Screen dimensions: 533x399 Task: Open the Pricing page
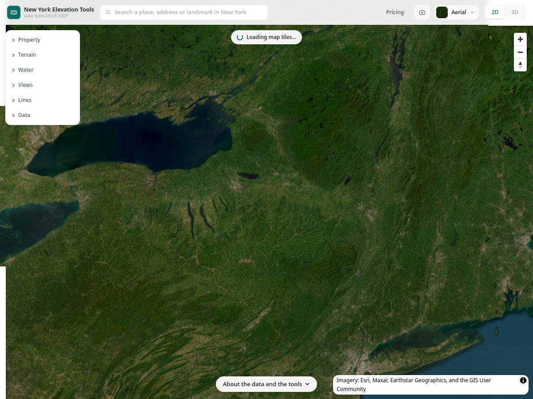click(x=395, y=12)
